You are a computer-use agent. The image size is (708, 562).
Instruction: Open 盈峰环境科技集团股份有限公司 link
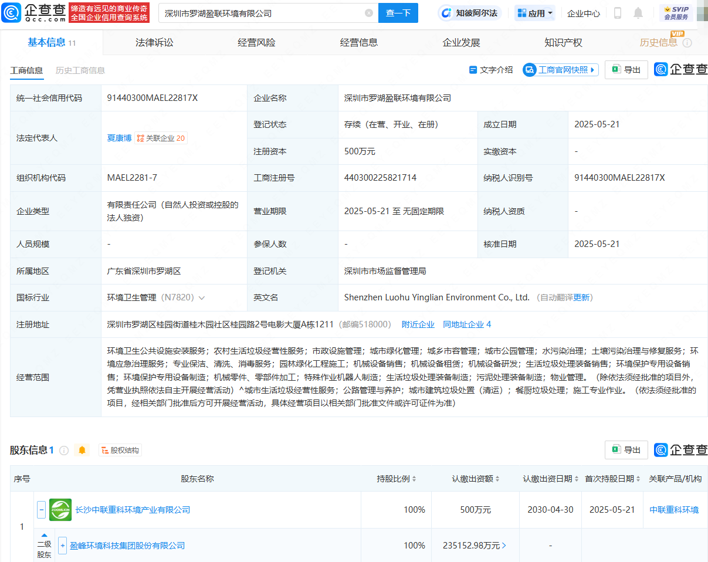127,546
